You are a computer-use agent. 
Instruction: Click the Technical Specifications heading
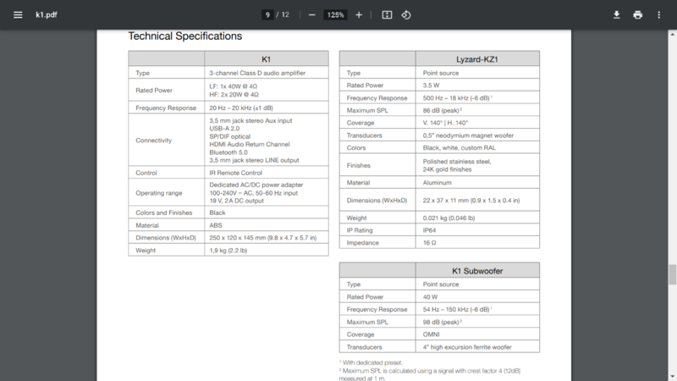(184, 36)
